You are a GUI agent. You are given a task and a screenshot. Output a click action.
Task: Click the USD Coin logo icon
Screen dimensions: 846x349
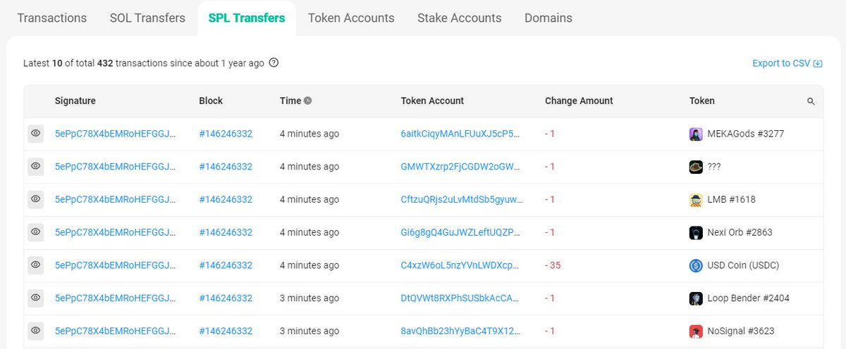tap(696, 265)
